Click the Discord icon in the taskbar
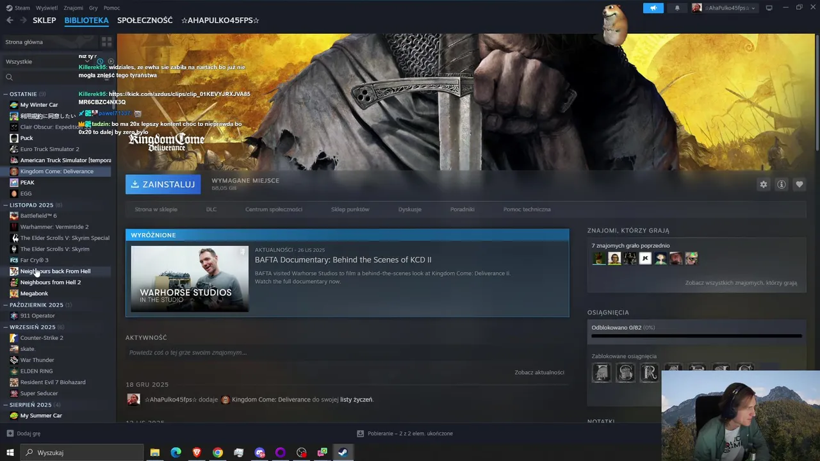The width and height of the screenshot is (820, 461). pyautogui.click(x=259, y=453)
